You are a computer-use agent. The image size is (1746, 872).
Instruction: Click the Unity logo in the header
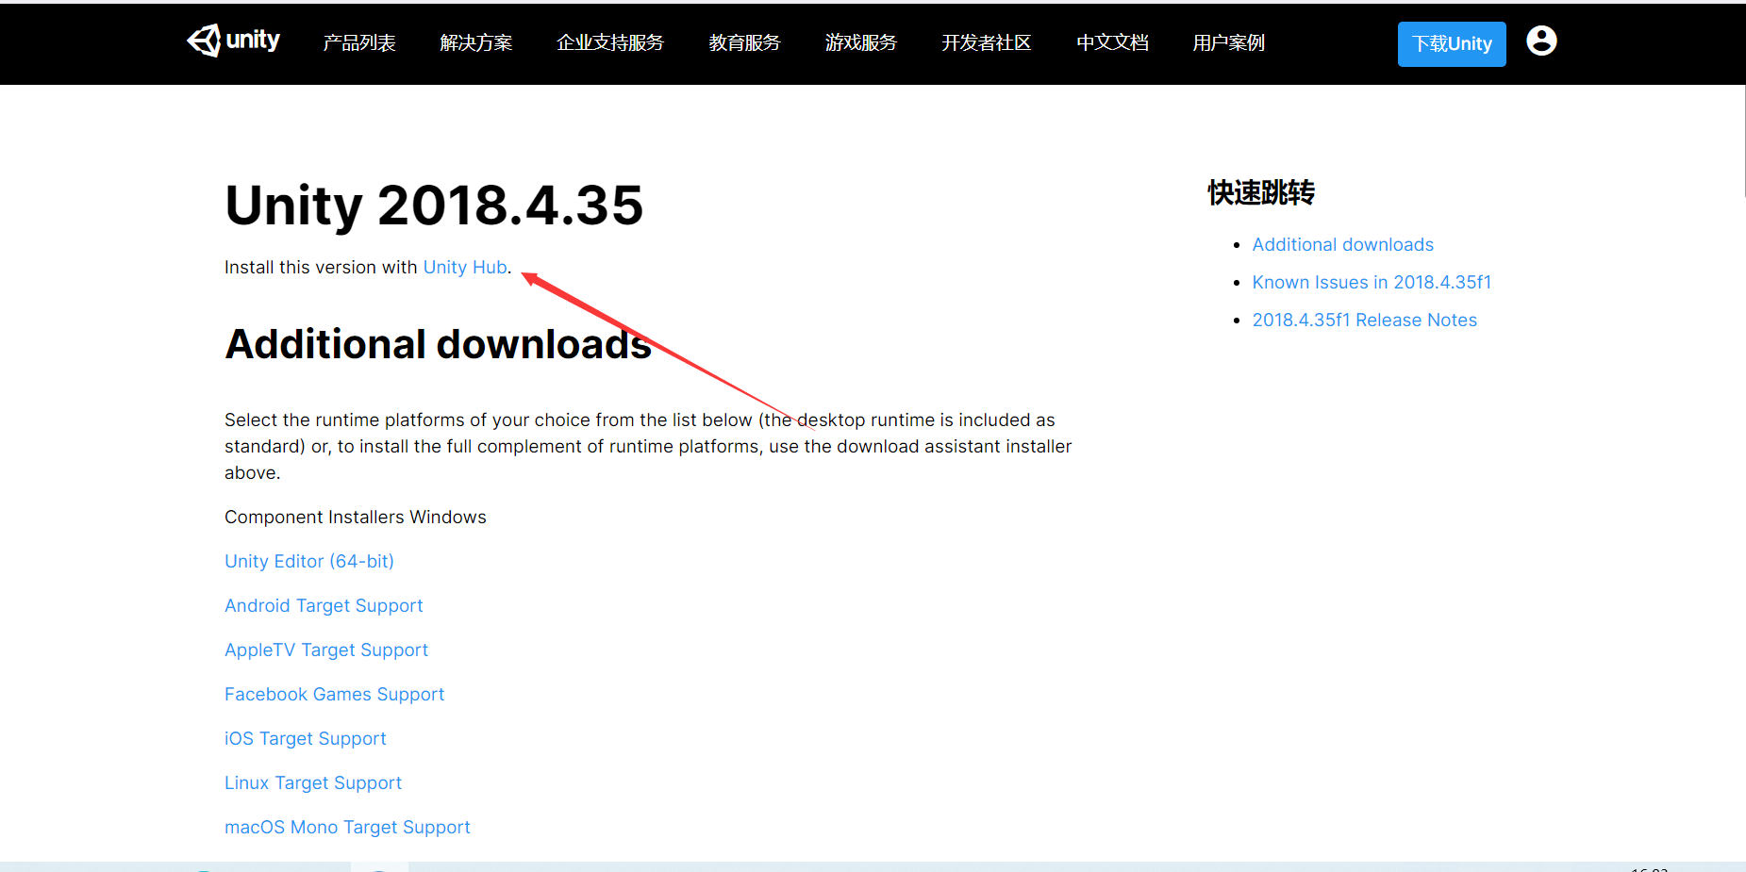(233, 41)
